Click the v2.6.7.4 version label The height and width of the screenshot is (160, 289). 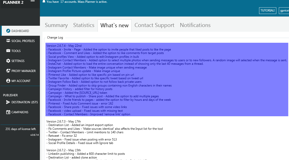coord(34,135)
